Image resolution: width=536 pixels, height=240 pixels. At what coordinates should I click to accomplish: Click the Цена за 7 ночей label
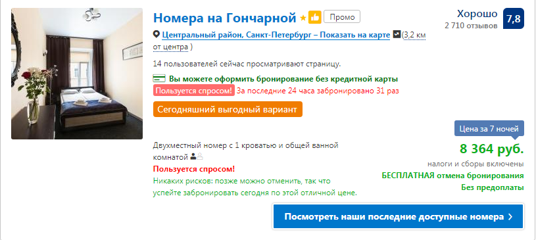[x=489, y=129]
